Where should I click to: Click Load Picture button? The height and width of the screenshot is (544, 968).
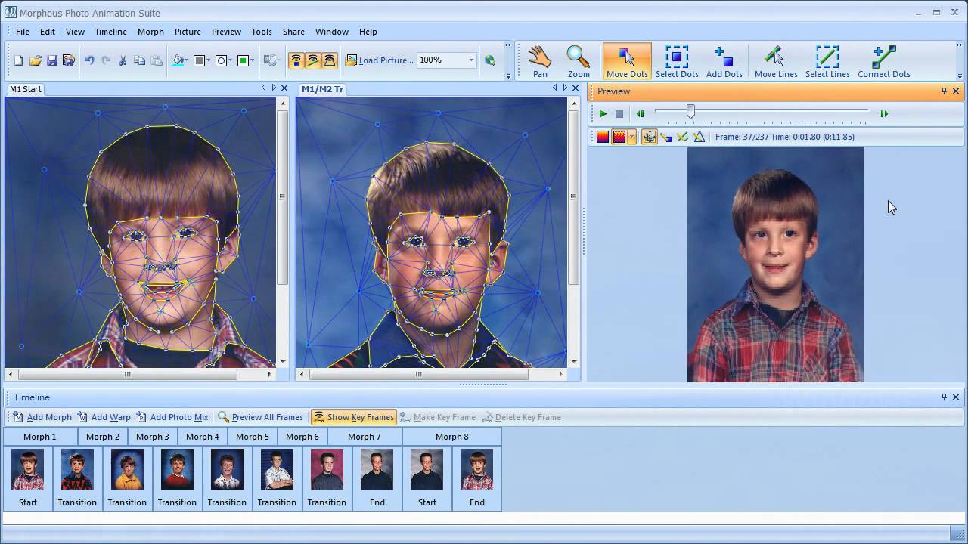(x=380, y=60)
